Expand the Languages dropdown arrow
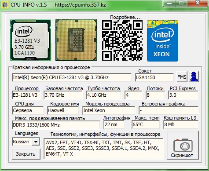The image size is (209, 171). point(36,142)
